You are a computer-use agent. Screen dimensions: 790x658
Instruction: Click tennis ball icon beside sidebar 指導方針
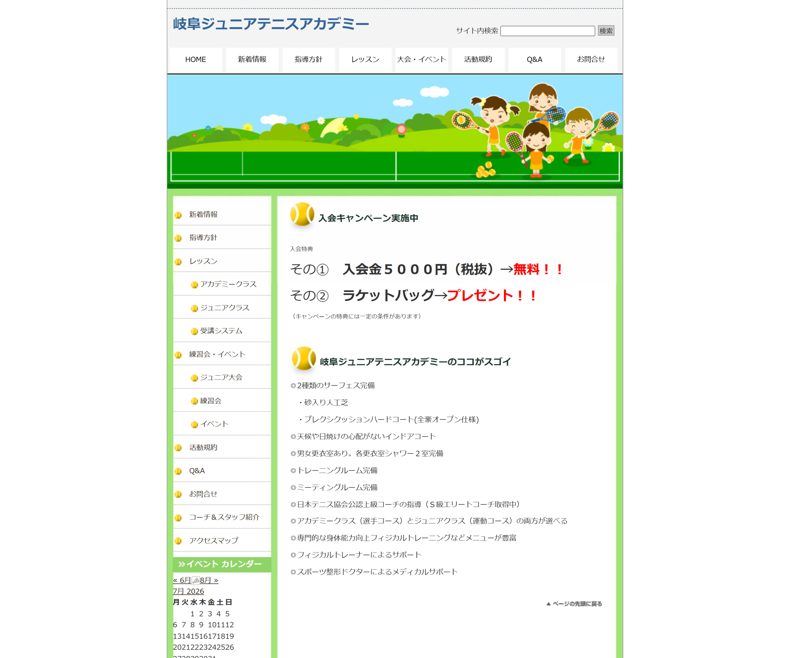178,238
